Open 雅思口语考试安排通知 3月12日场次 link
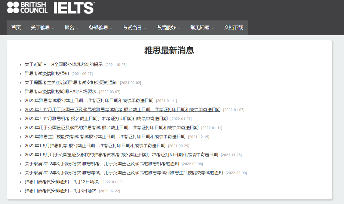The image size is (344, 204). pyautogui.click(x=61, y=182)
